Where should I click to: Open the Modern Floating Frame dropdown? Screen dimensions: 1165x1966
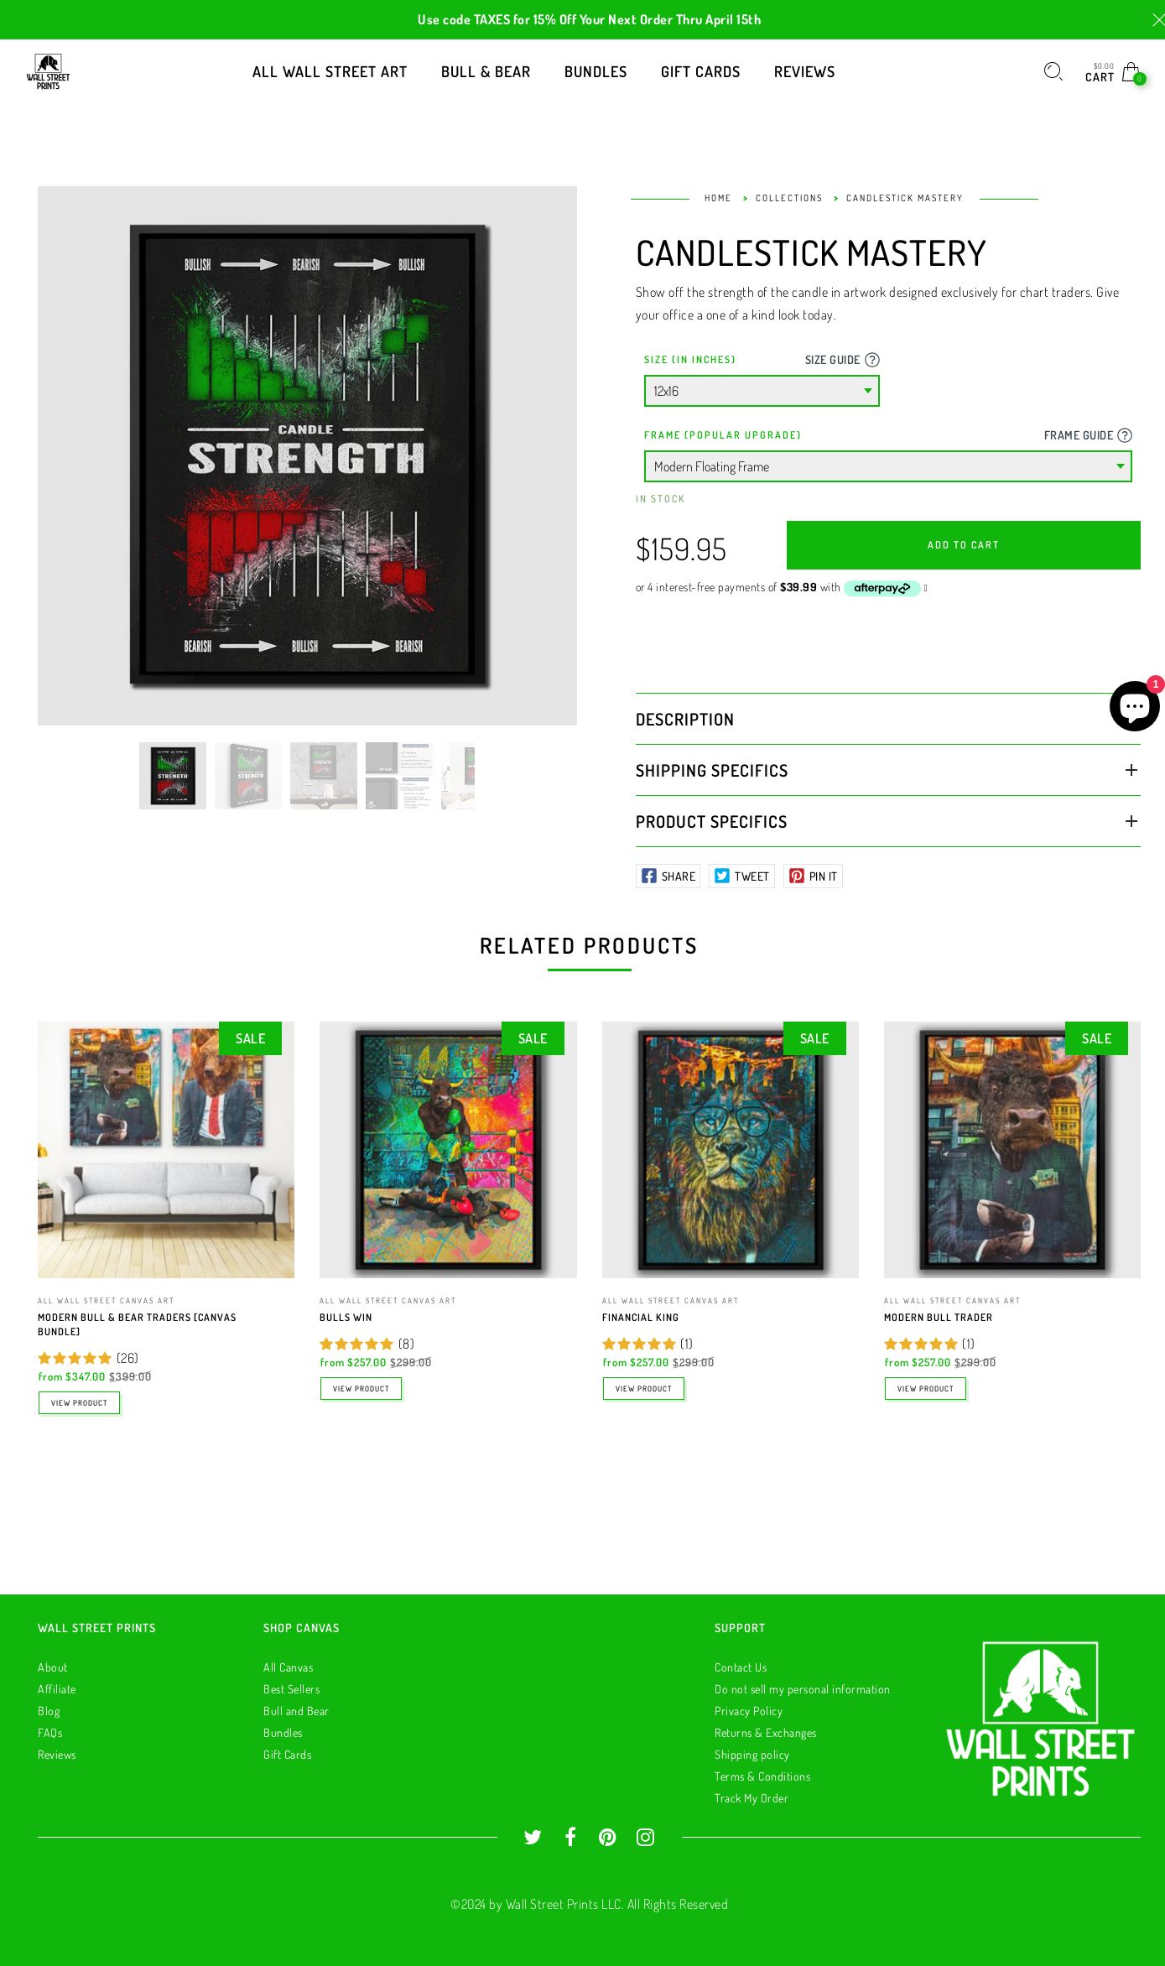tap(887, 466)
